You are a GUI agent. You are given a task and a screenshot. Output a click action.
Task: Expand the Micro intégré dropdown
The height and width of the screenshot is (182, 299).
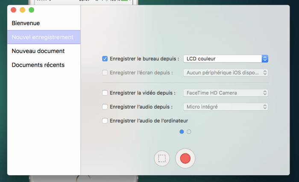[226, 107]
